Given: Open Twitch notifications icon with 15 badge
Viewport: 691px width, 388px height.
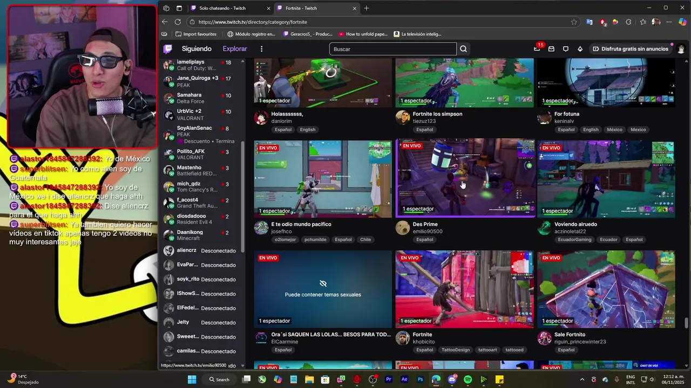Looking at the screenshot, I should [x=537, y=48].
